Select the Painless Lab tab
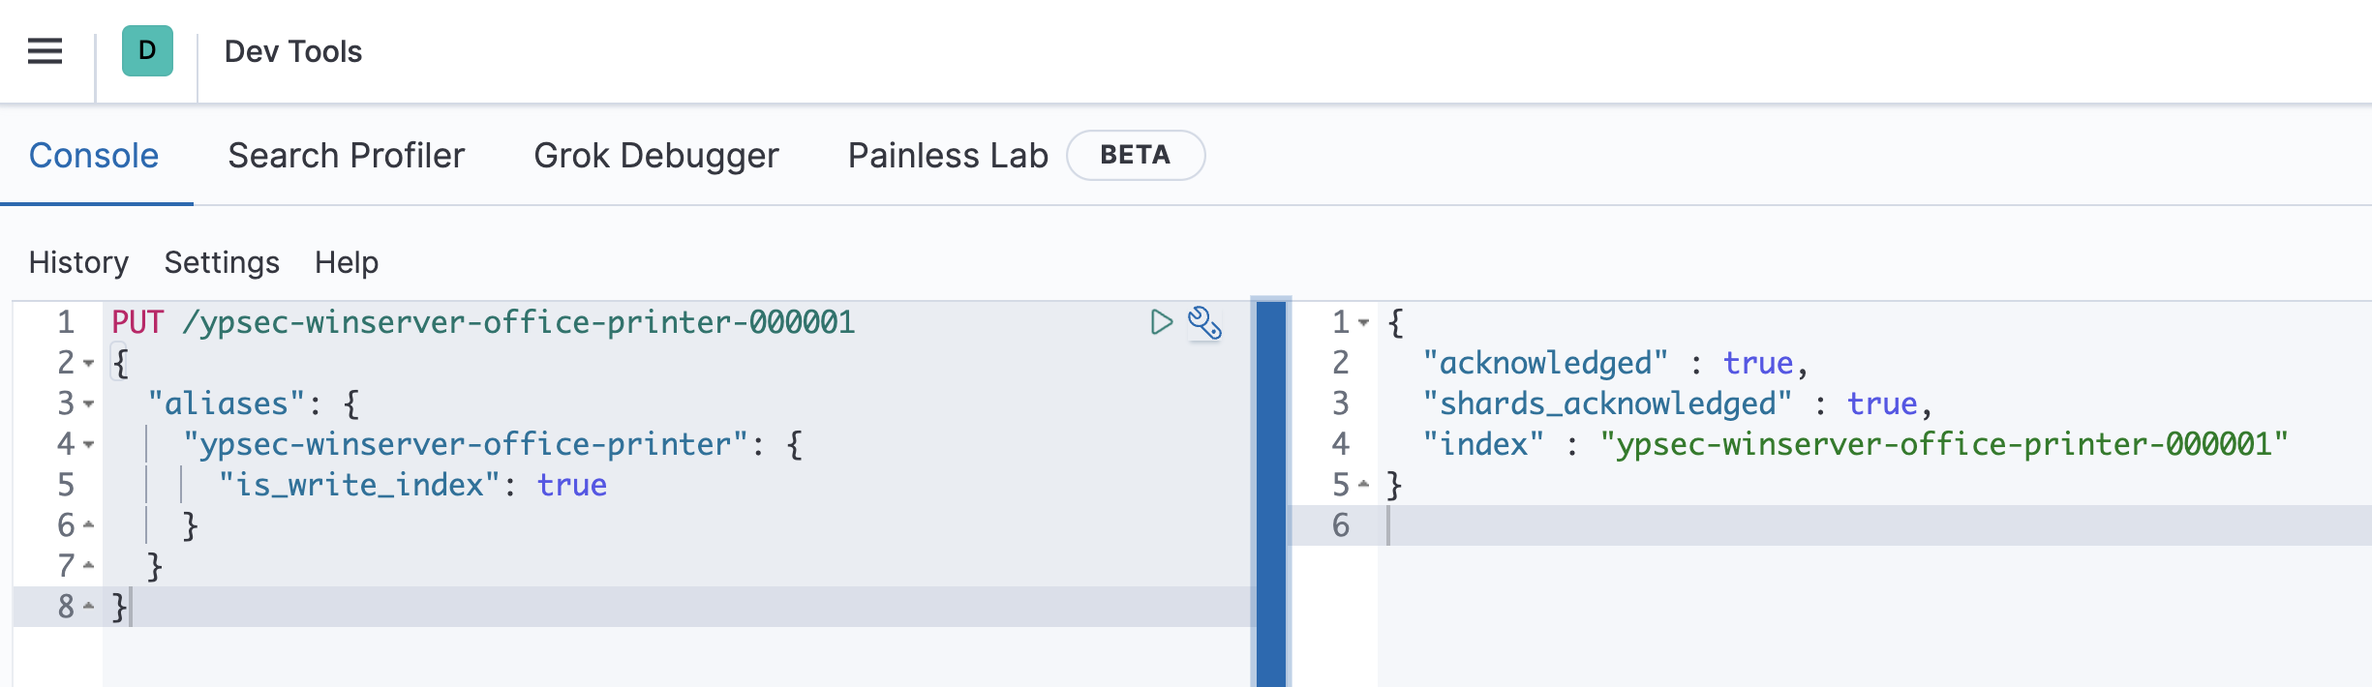This screenshot has width=2372, height=687. pyautogui.click(x=947, y=156)
